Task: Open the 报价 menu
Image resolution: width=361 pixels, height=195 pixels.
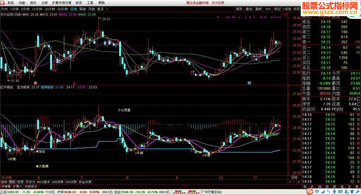Action: tap(33, 3)
